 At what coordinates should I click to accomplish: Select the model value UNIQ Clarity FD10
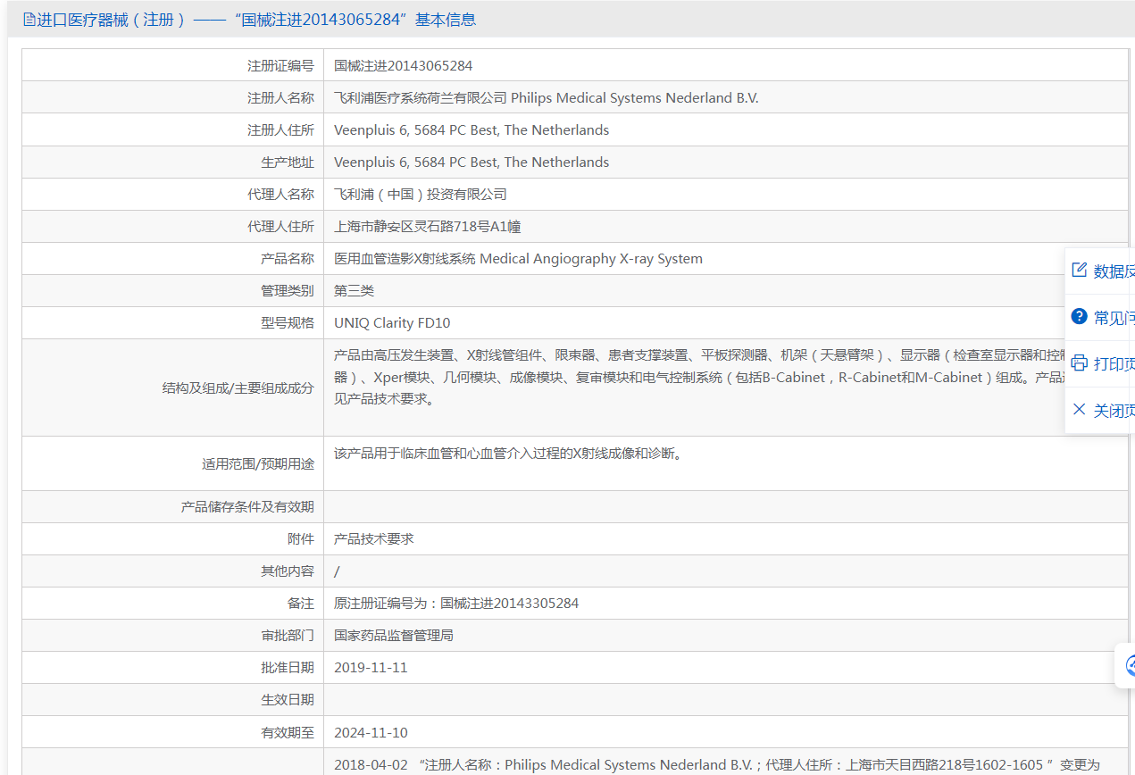[x=392, y=322]
